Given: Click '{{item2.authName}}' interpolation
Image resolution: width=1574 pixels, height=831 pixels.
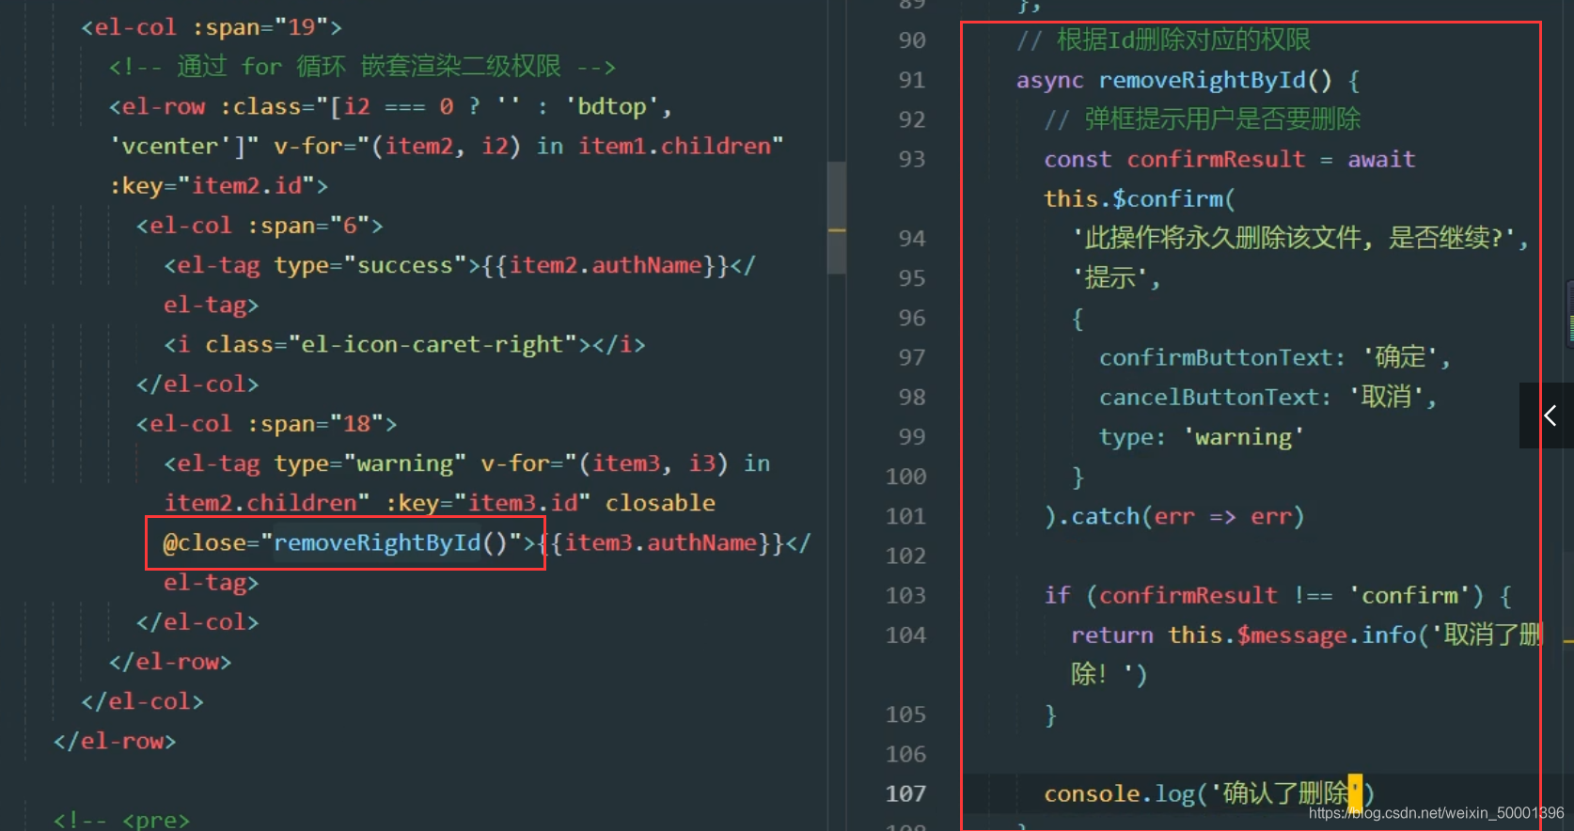Looking at the screenshot, I should tap(606, 265).
